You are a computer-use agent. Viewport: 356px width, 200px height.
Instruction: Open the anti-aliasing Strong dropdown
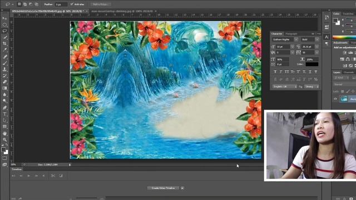tap(311, 87)
